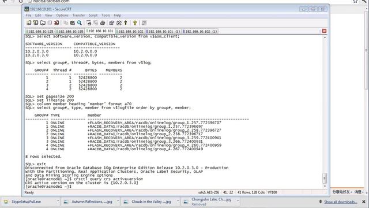Close the browser downloads bar

point(364,202)
